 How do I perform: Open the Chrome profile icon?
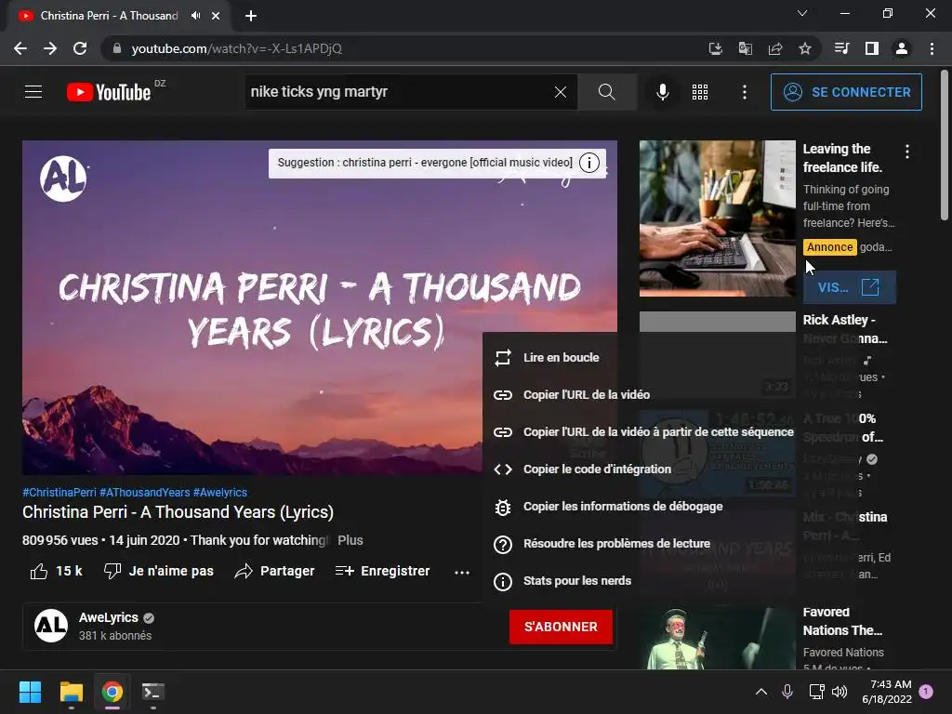(902, 48)
